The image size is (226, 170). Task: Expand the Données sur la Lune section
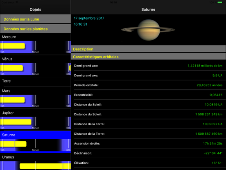tap(36, 19)
